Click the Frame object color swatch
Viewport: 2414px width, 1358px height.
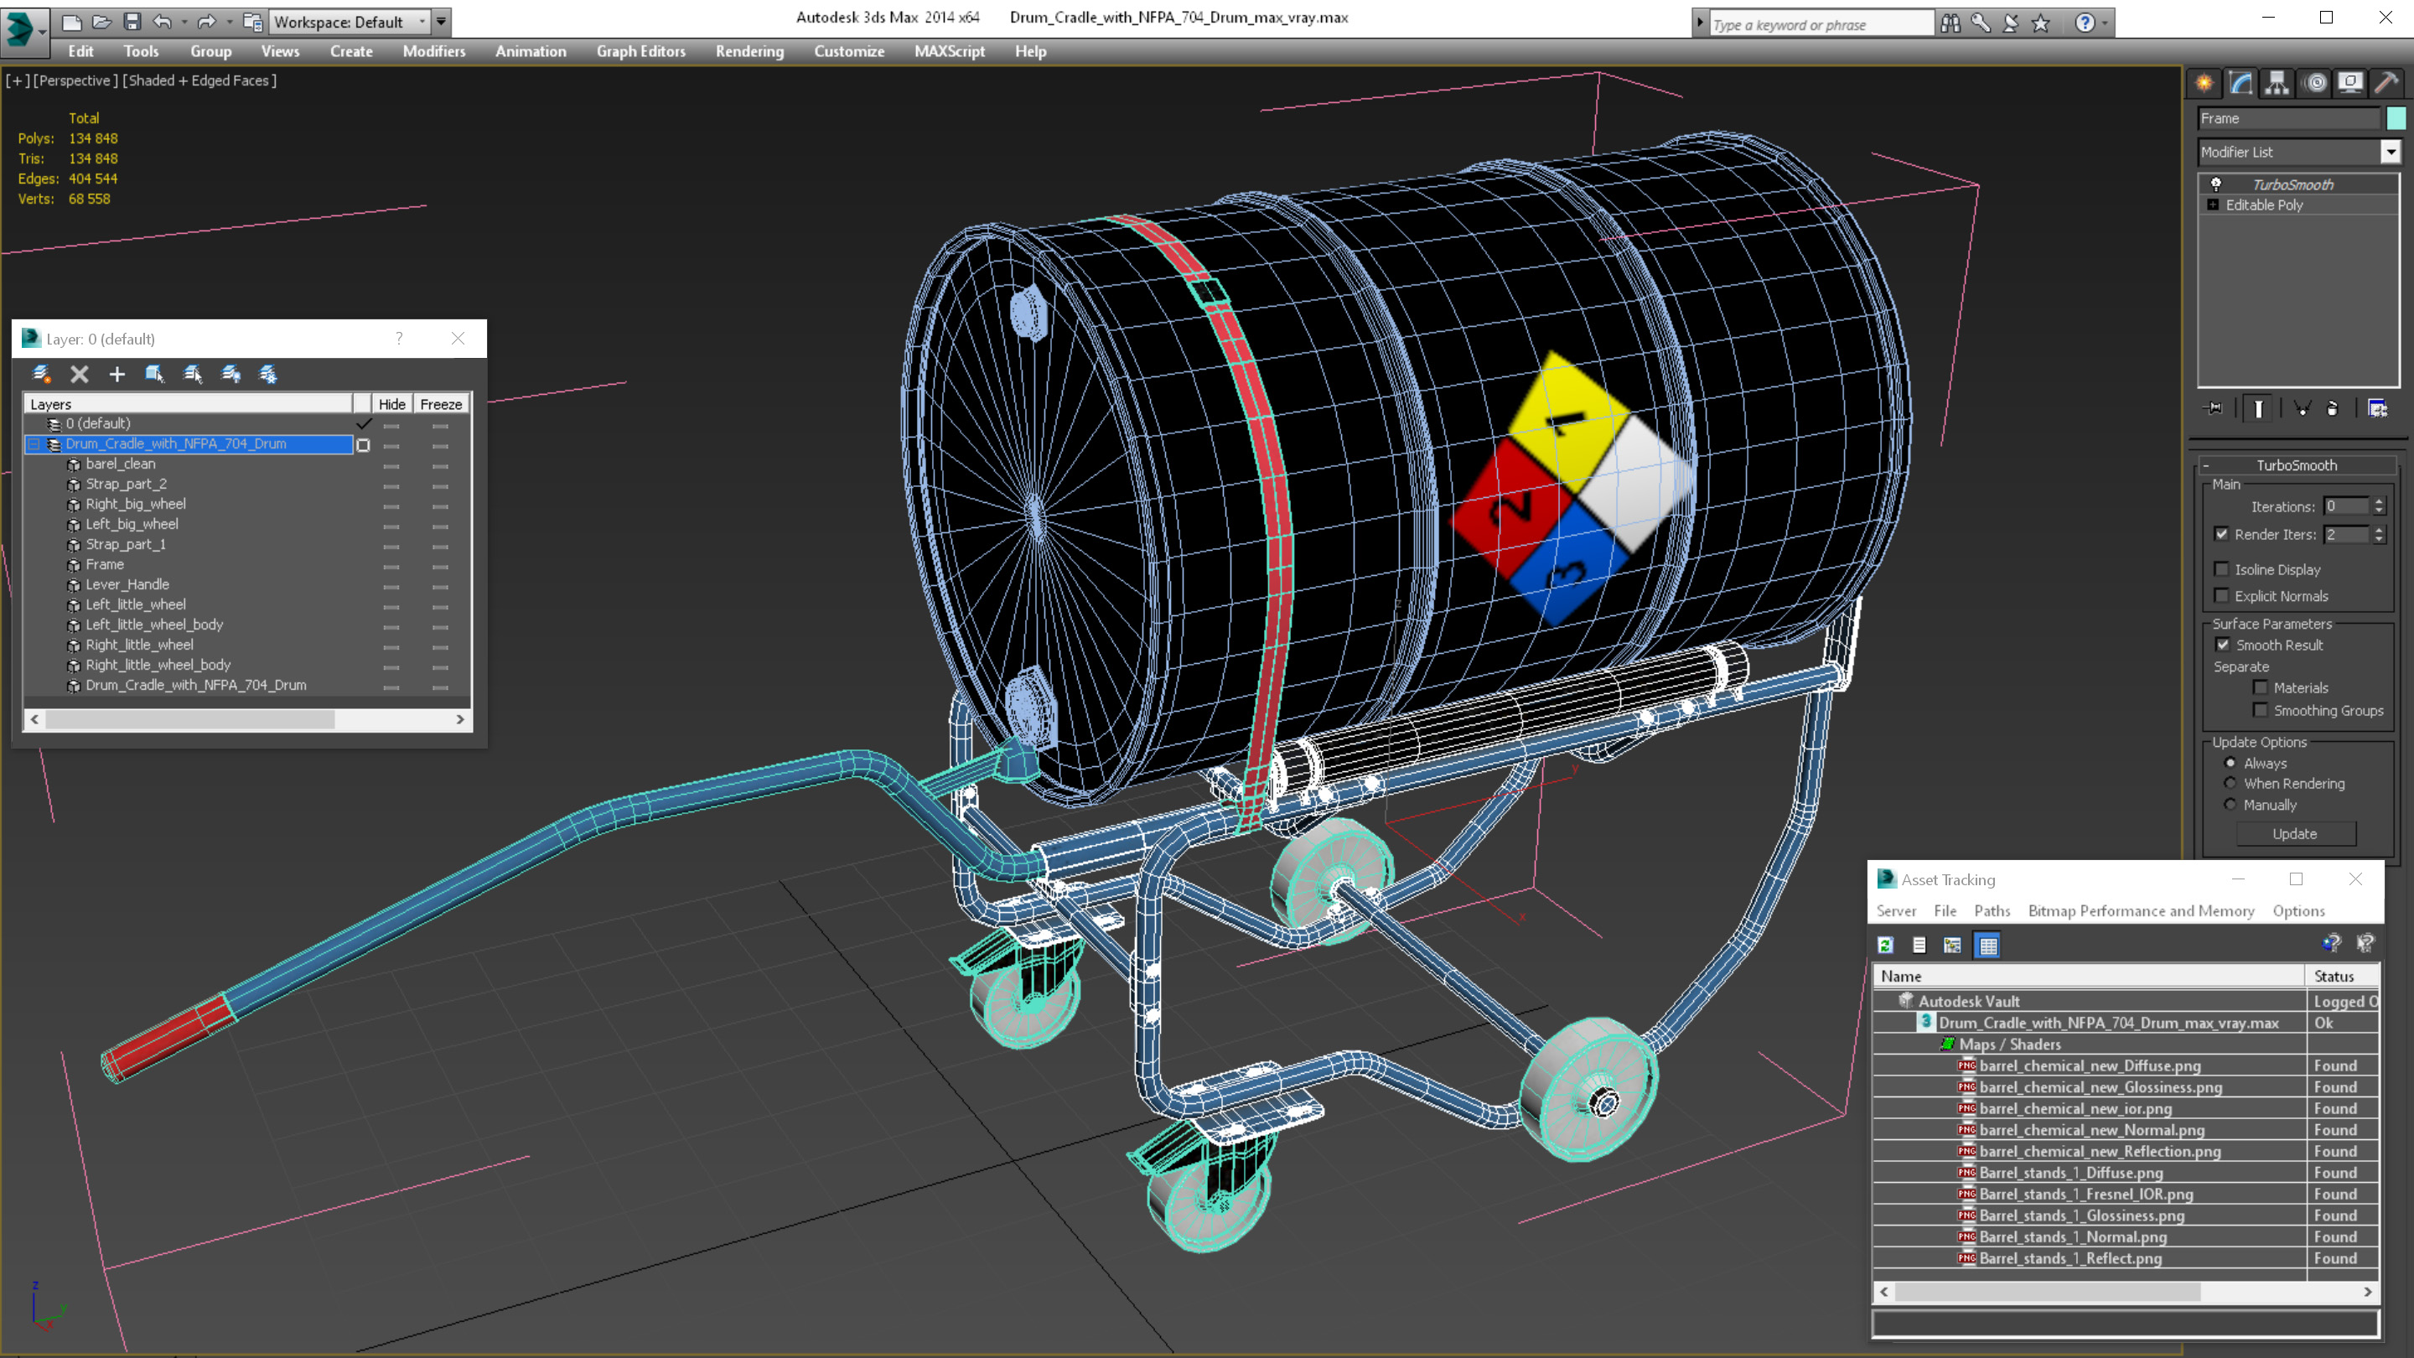pos(2396,118)
